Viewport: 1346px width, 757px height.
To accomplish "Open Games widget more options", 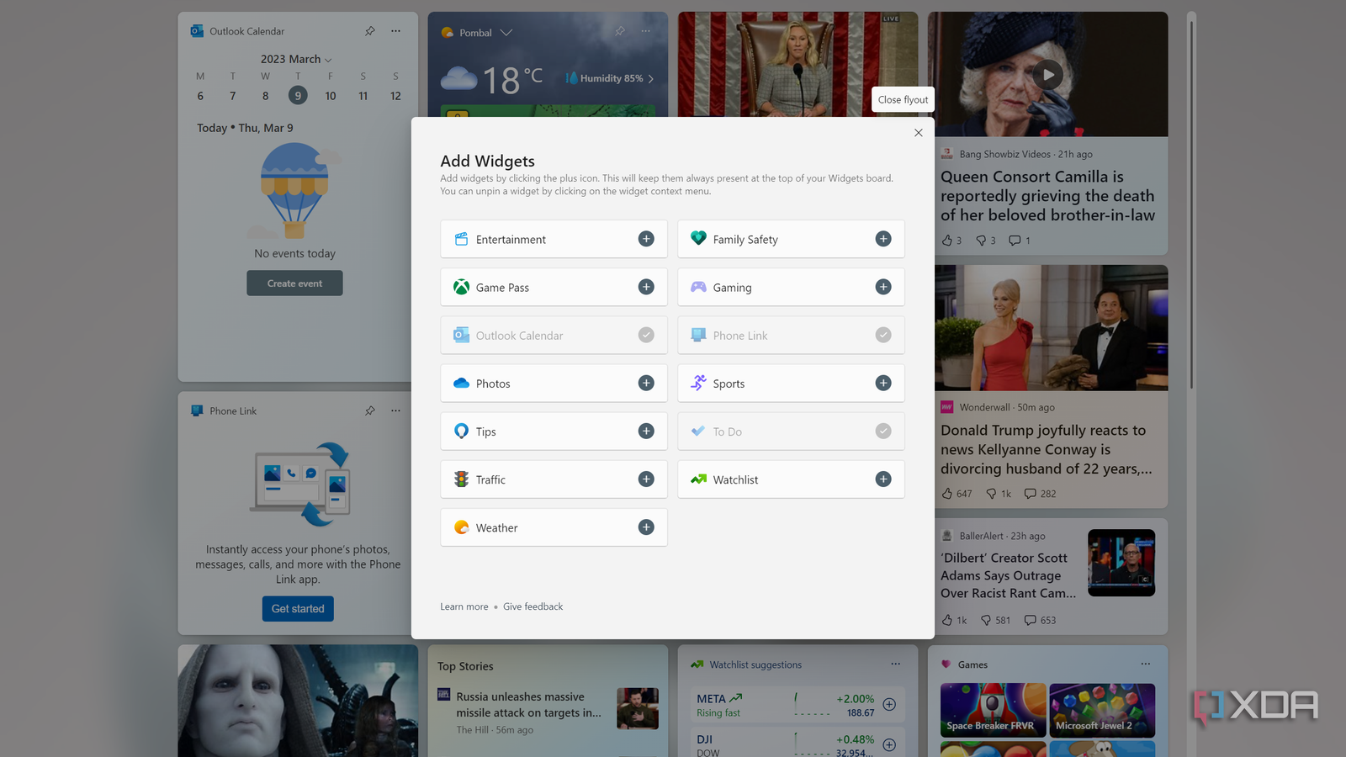I will 1146,664.
